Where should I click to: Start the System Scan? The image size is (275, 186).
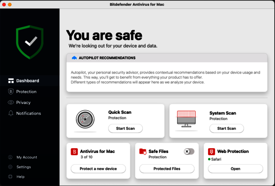[226, 128]
